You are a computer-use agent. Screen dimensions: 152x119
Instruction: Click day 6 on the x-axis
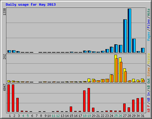point(32,116)
